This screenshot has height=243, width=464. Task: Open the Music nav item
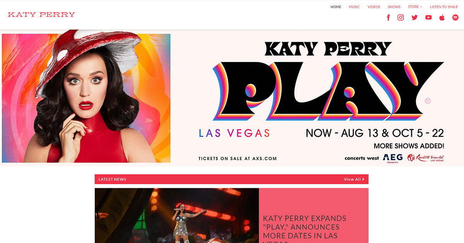tap(354, 7)
